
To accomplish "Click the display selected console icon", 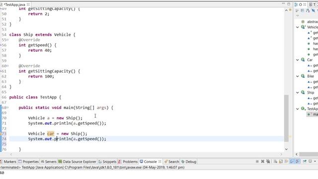I will coord(310,162).
